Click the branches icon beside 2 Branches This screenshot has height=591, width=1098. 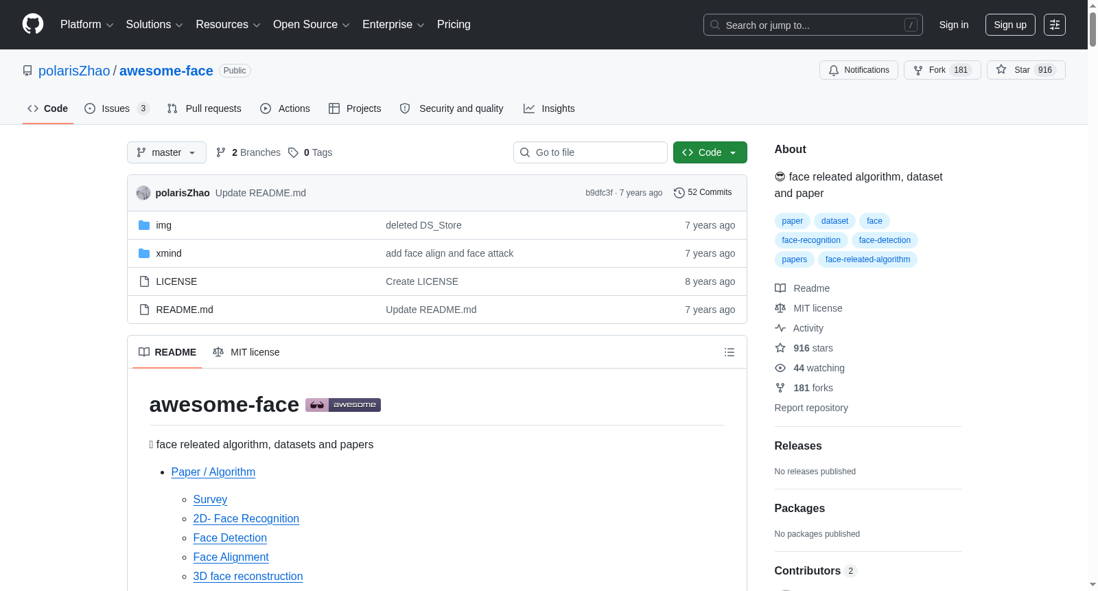[x=221, y=152]
